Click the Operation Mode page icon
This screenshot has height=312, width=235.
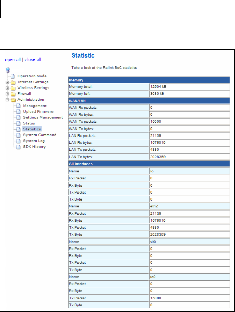[x=13, y=76]
